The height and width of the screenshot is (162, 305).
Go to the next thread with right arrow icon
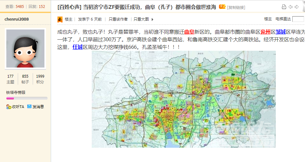297,7
